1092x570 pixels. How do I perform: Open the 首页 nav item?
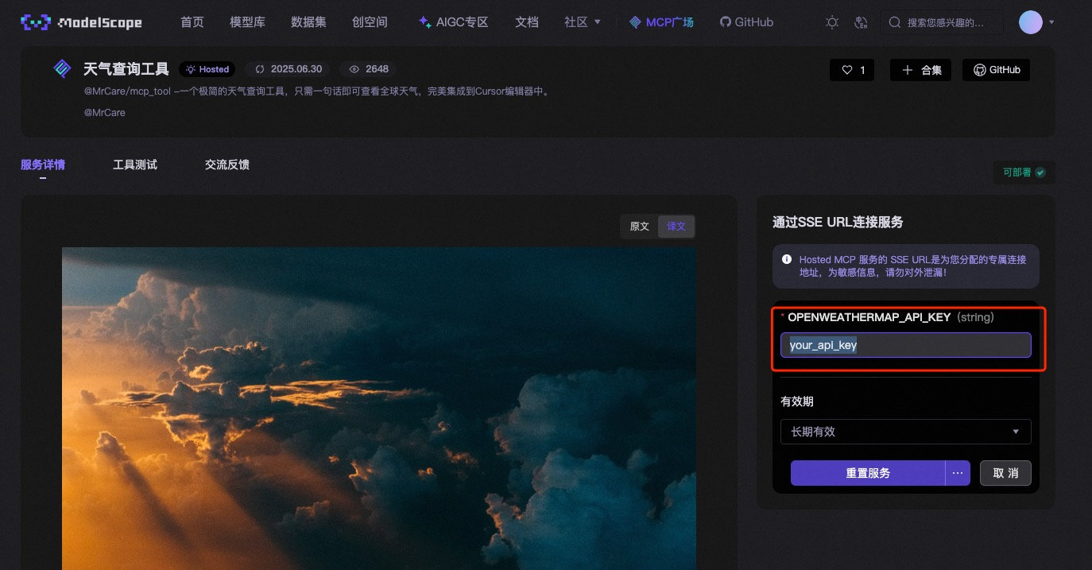click(x=192, y=22)
